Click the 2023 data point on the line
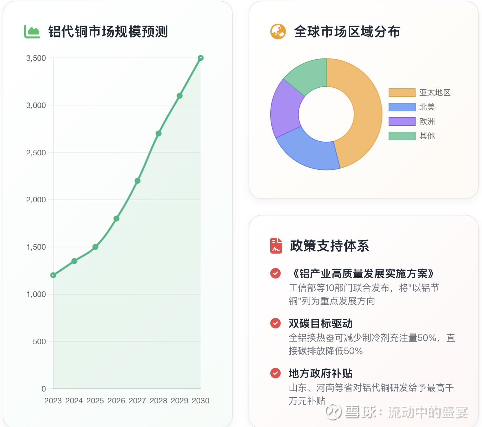482x427 pixels. (x=53, y=275)
